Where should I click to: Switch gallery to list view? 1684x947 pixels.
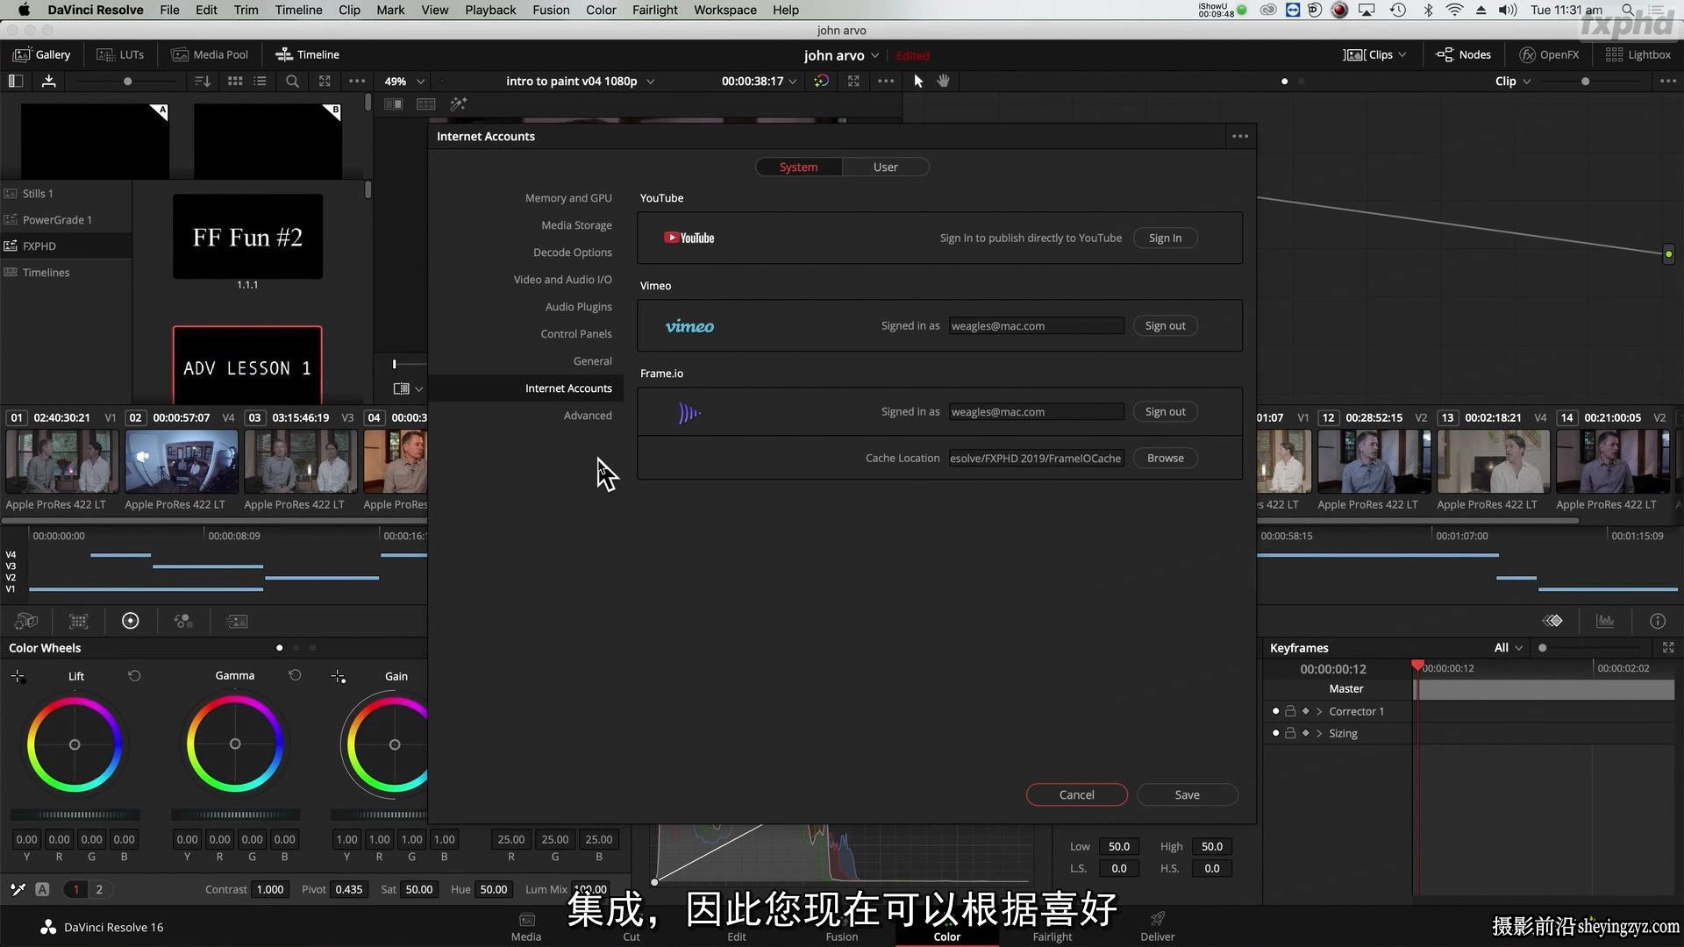260,81
